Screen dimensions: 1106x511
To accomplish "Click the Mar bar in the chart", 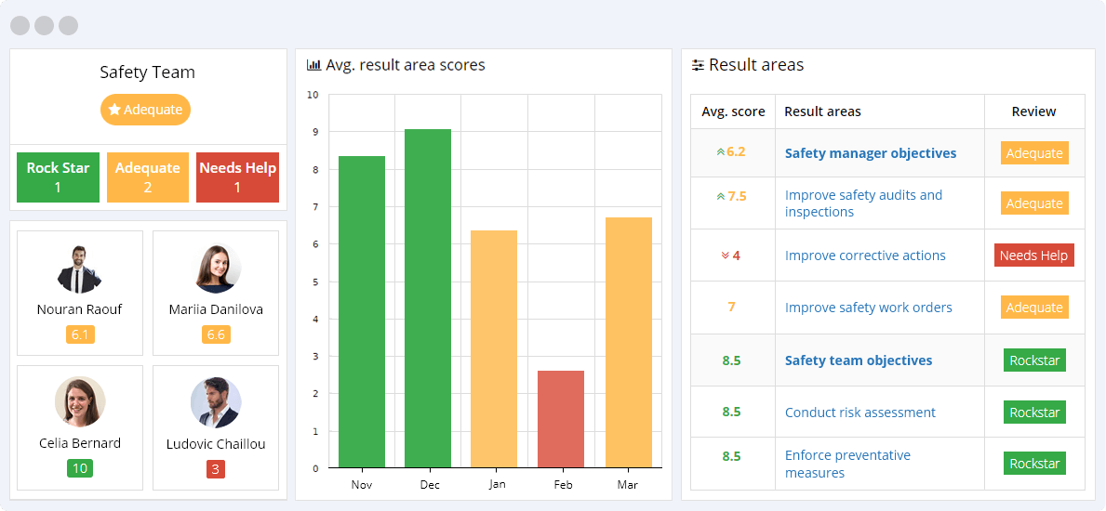I will [x=629, y=343].
